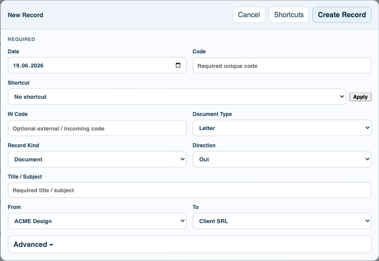
Task: Click the Title / Subject label
Action: (x=25, y=177)
